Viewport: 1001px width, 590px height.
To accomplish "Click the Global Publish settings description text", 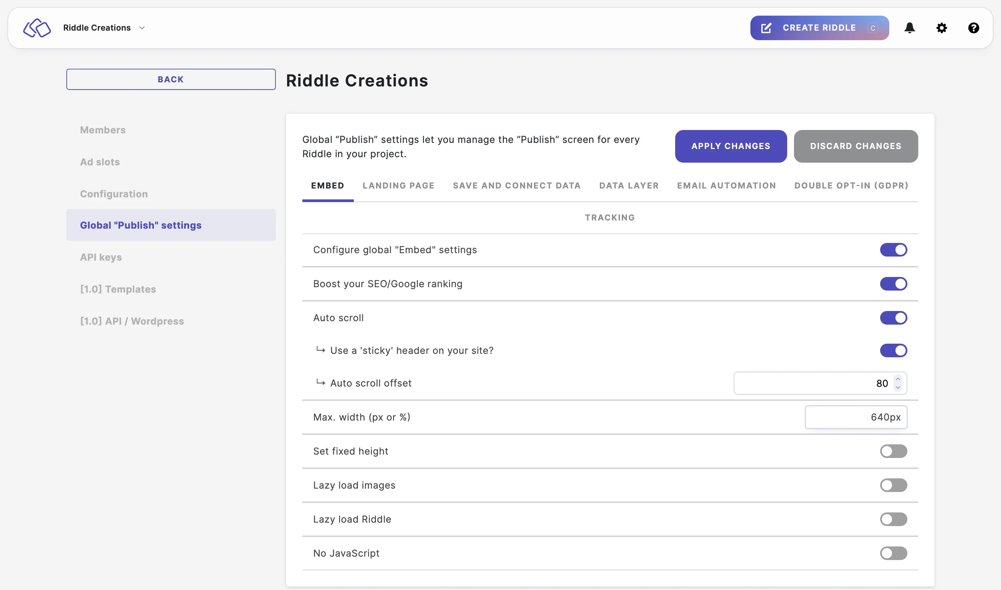I will [471, 147].
